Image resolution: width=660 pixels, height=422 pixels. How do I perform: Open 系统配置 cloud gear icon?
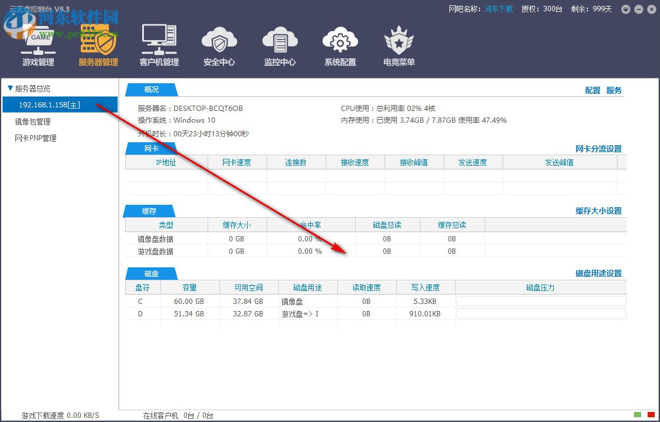(x=340, y=44)
